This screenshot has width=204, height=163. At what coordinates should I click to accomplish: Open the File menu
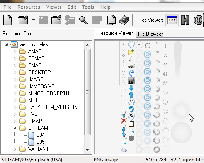coord(7,7)
